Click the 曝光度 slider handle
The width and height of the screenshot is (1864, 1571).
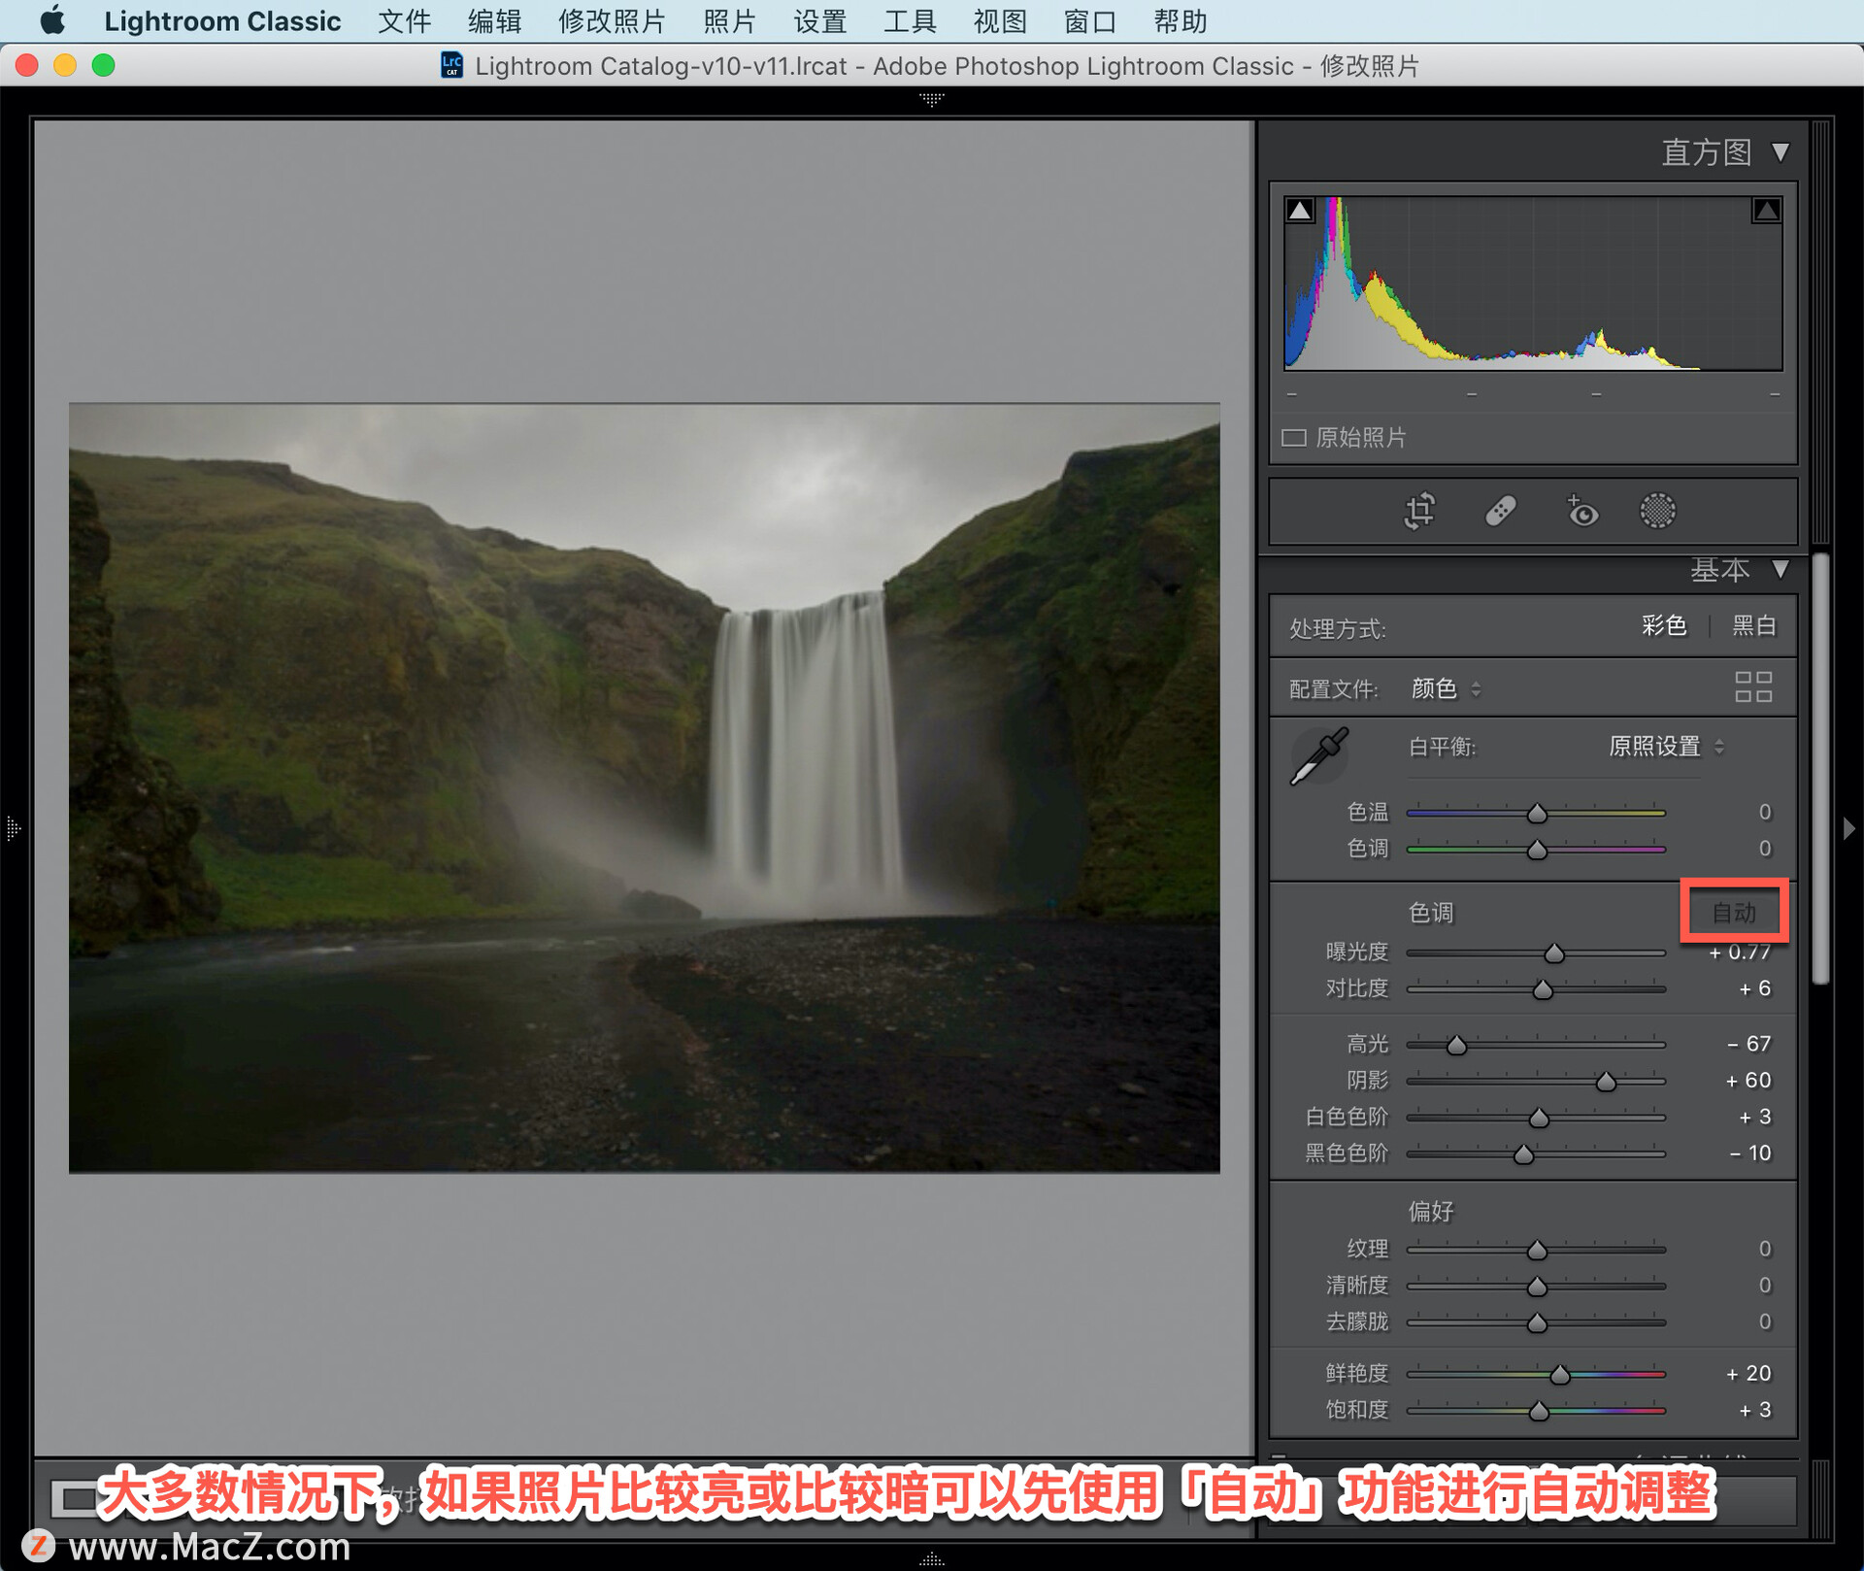[1554, 953]
